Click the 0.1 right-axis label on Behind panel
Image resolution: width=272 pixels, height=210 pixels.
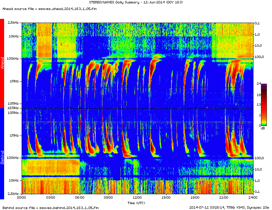click(257, 191)
